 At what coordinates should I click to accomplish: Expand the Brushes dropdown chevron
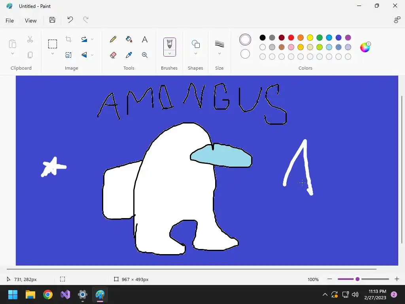click(170, 53)
